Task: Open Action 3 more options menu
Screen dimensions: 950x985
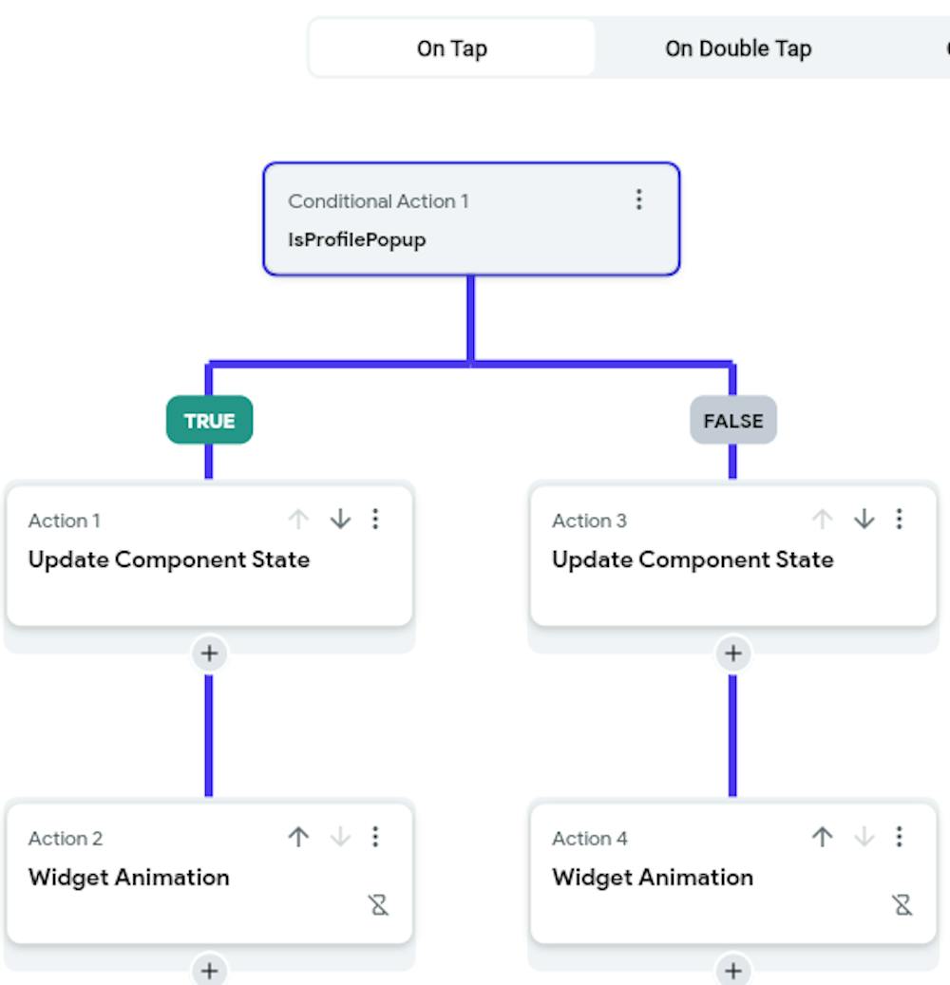Action: click(x=900, y=519)
